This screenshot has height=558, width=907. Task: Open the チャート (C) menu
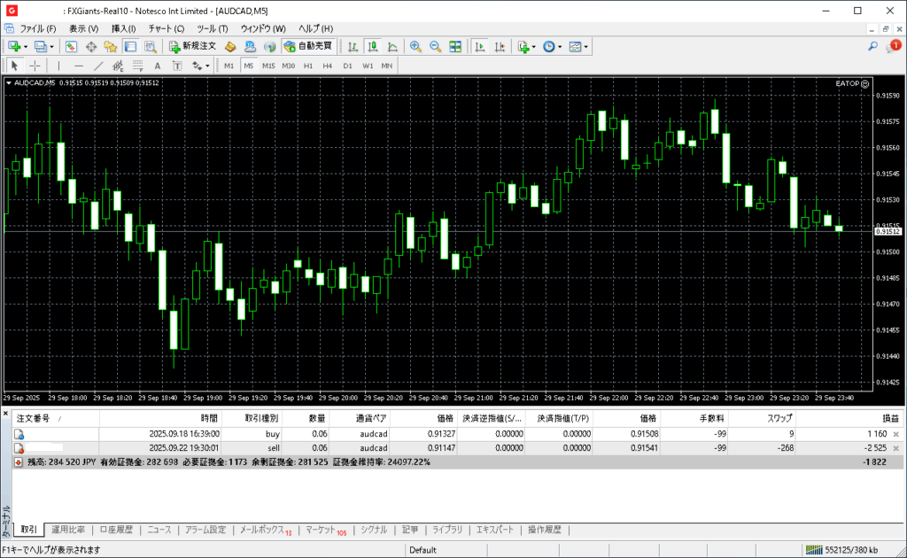[x=166, y=28]
